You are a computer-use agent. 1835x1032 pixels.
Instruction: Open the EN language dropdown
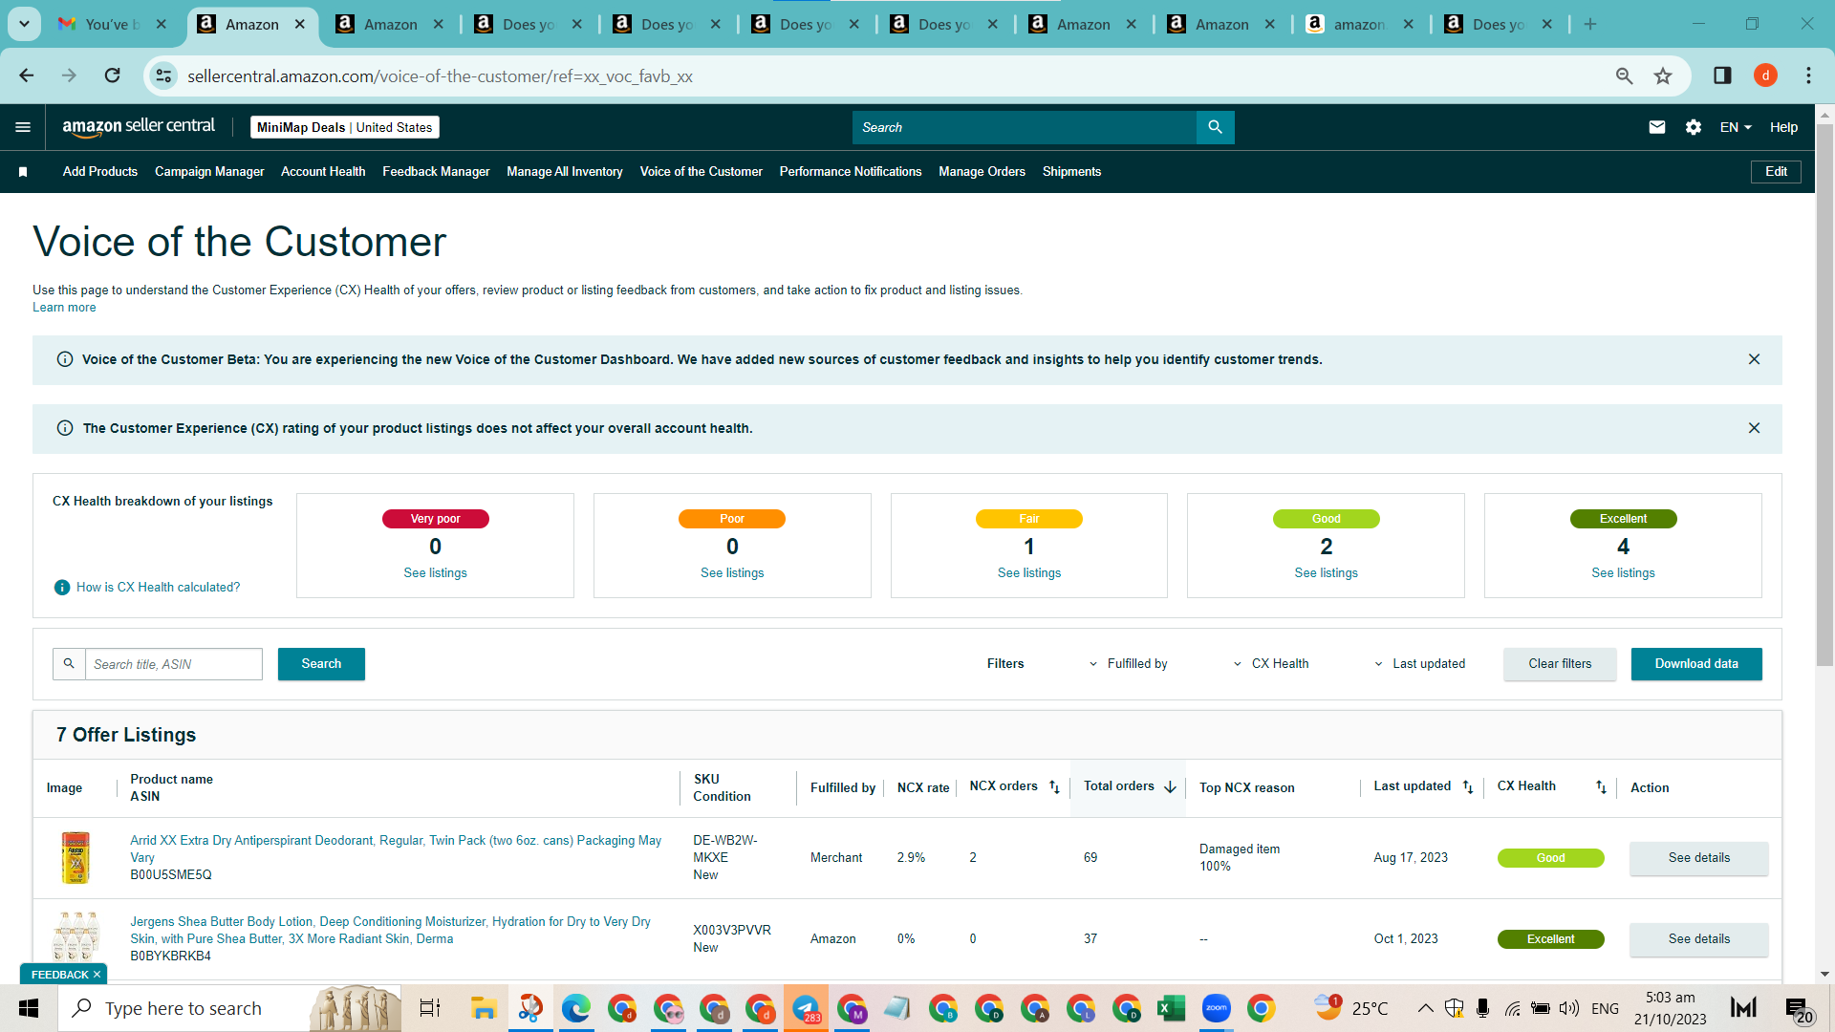(1736, 127)
